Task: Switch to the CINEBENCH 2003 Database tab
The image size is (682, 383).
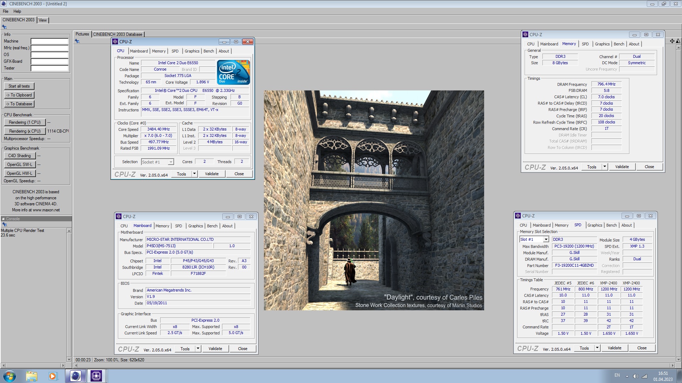Action: tap(118, 34)
